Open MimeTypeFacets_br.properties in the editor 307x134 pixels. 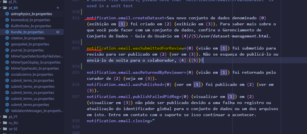pos(35,68)
